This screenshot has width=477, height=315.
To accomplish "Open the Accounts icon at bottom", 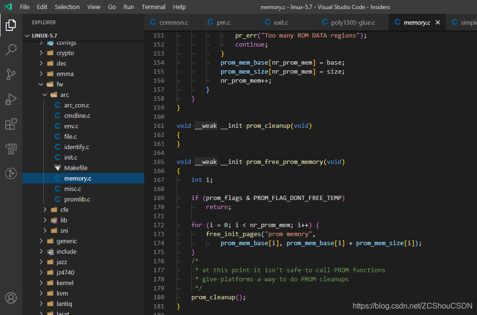I will pos(11,298).
